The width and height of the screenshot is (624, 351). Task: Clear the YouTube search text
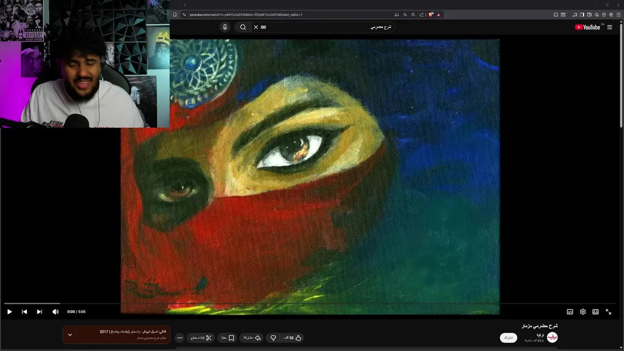pyautogui.click(x=256, y=27)
